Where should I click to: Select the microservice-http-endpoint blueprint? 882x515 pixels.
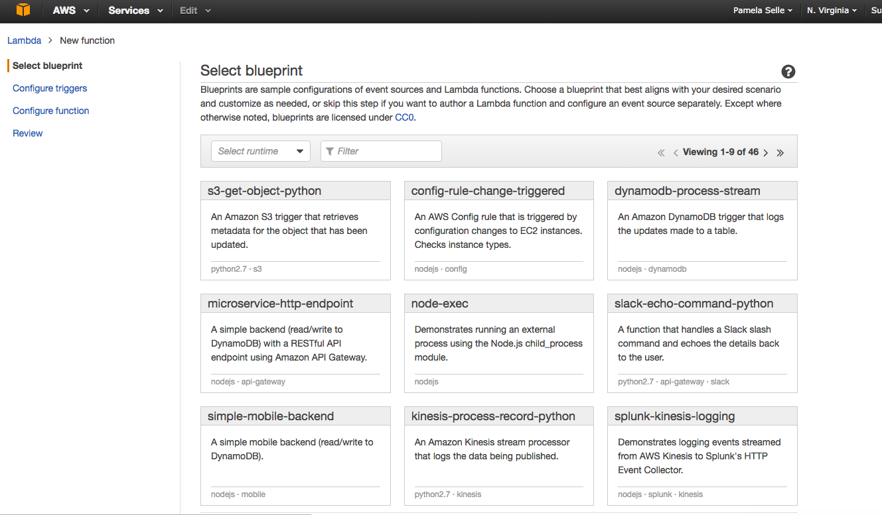click(x=295, y=343)
